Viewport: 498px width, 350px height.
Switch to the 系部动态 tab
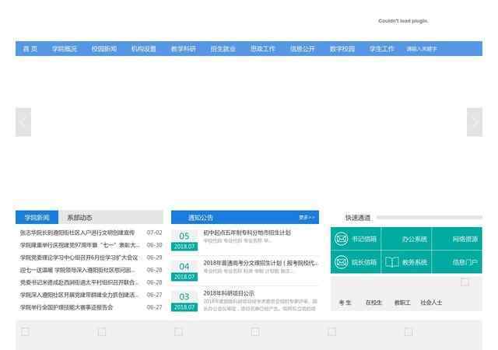(x=79, y=218)
